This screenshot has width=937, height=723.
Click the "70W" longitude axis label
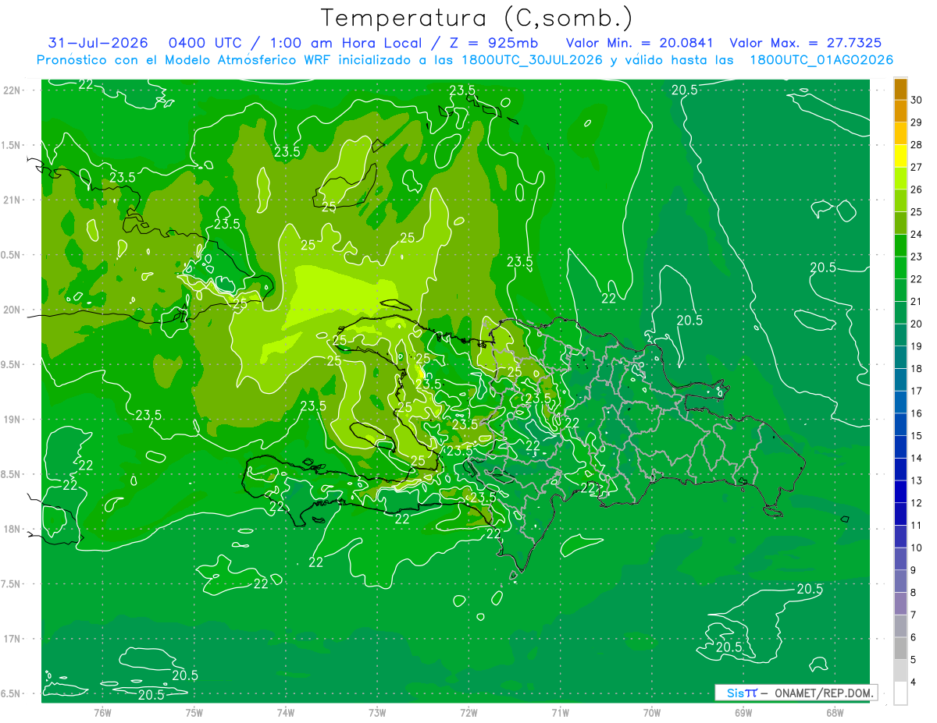[x=651, y=712]
